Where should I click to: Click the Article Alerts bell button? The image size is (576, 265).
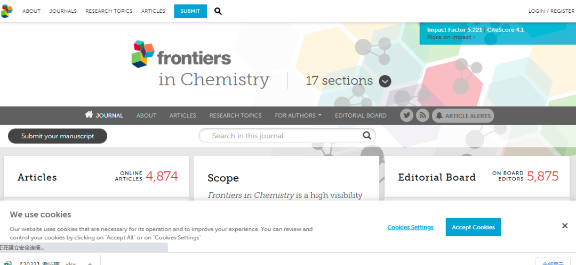click(462, 115)
